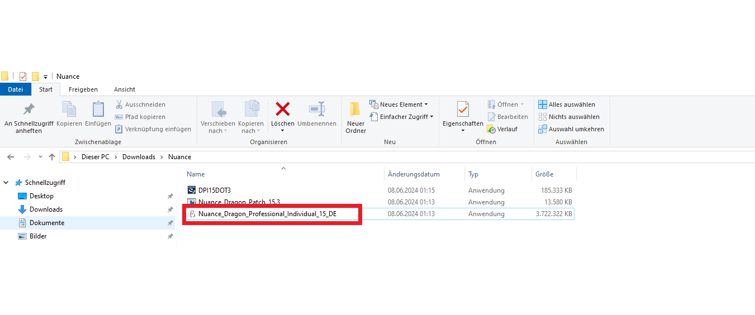Click Nichts auswählen
The image size is (755, 315).
pyautogui.click(x=568, y=117)
